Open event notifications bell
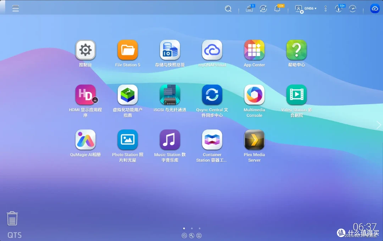Screen dimensions: 383x241 coord(277,9)
